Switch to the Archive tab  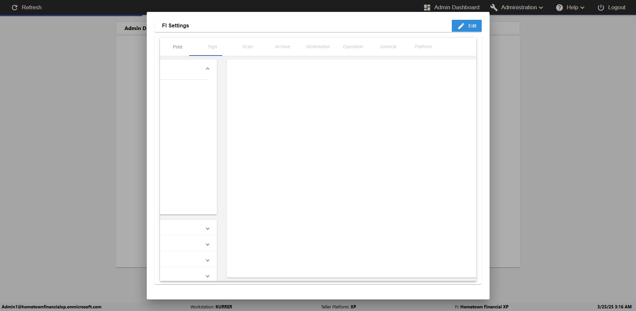(283, 47)
